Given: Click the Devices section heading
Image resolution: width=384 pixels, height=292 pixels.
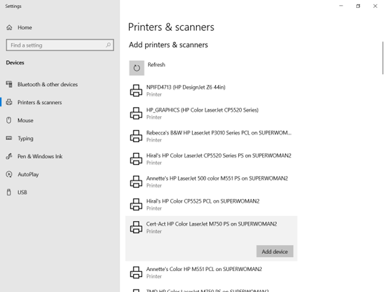Looking at the screenshot, I should 15,63.
